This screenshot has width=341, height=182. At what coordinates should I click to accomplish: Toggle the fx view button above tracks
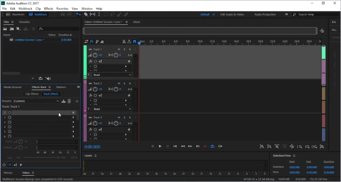[91, 42]
